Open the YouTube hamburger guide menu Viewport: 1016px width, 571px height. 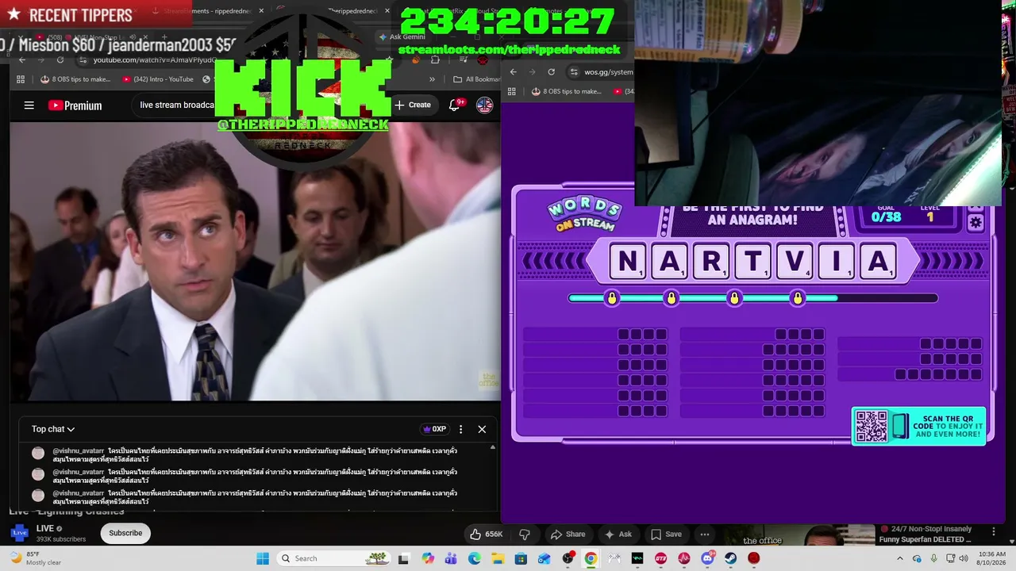pyautogui.click(x=29, y=105)
